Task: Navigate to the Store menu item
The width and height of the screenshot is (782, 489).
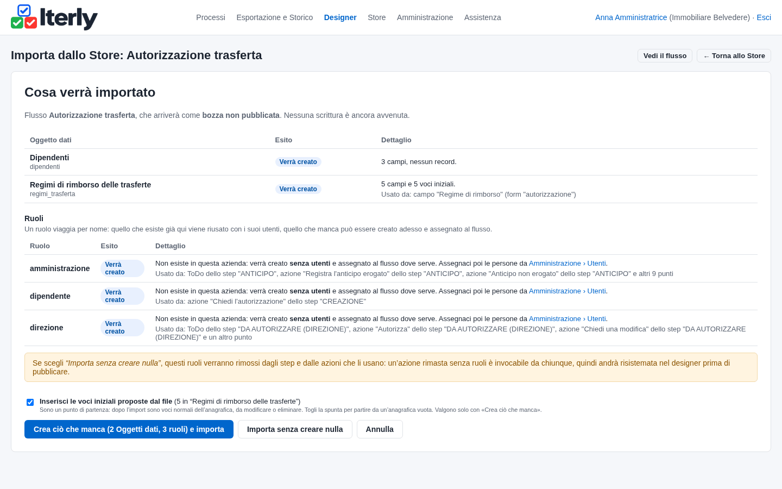Action: [x=377, y=17]
